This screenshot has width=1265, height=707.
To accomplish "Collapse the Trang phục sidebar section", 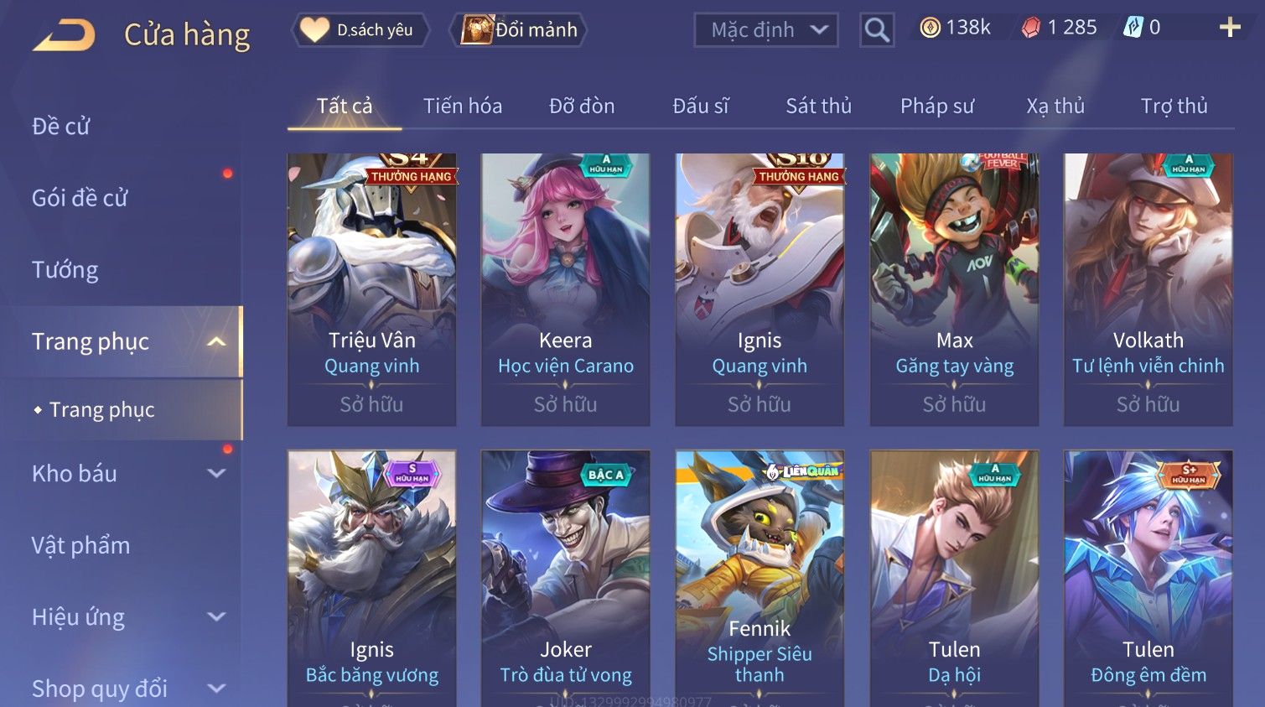I will pyautogui.click(x=216, y=341).
